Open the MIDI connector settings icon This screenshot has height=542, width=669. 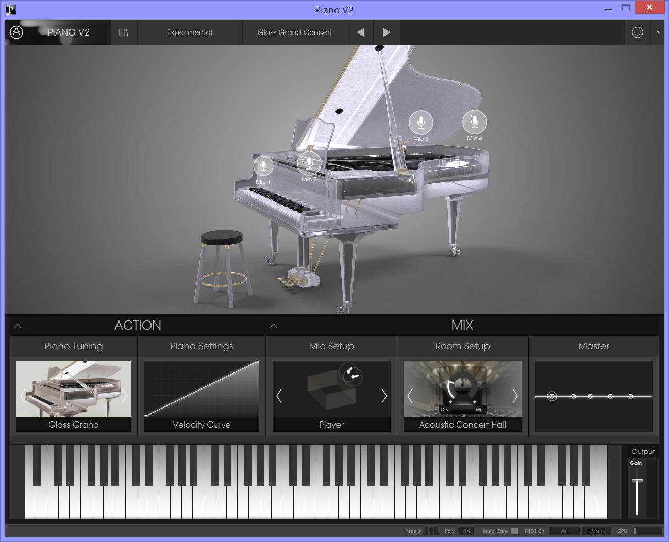click(x=638, y=32)
